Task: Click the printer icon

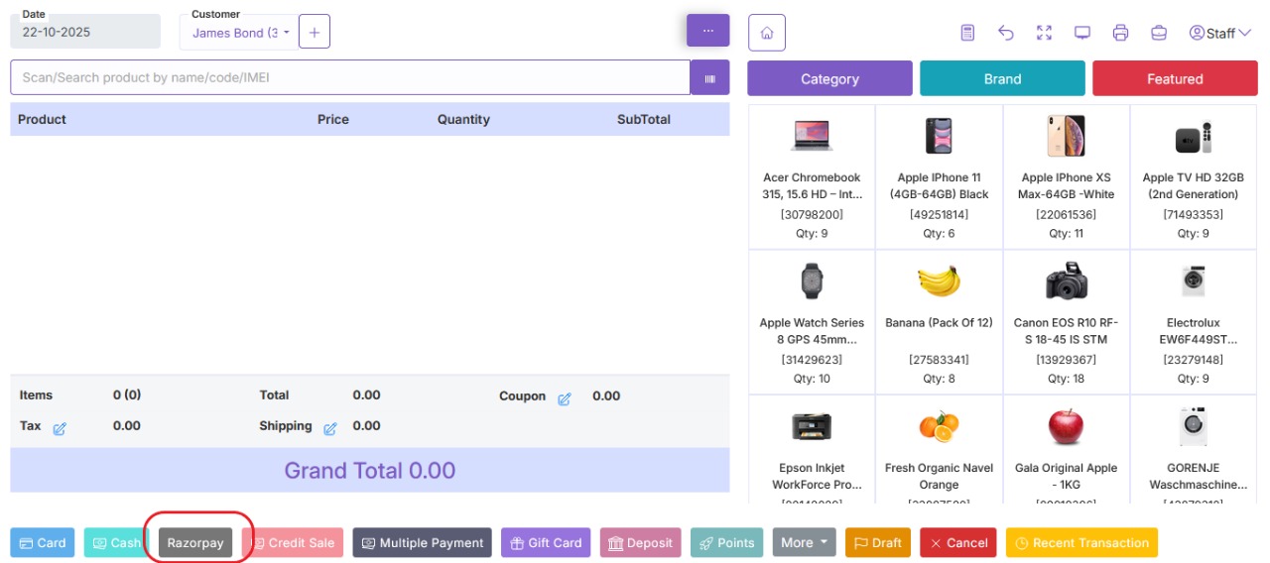Action: pos(1120,33)
